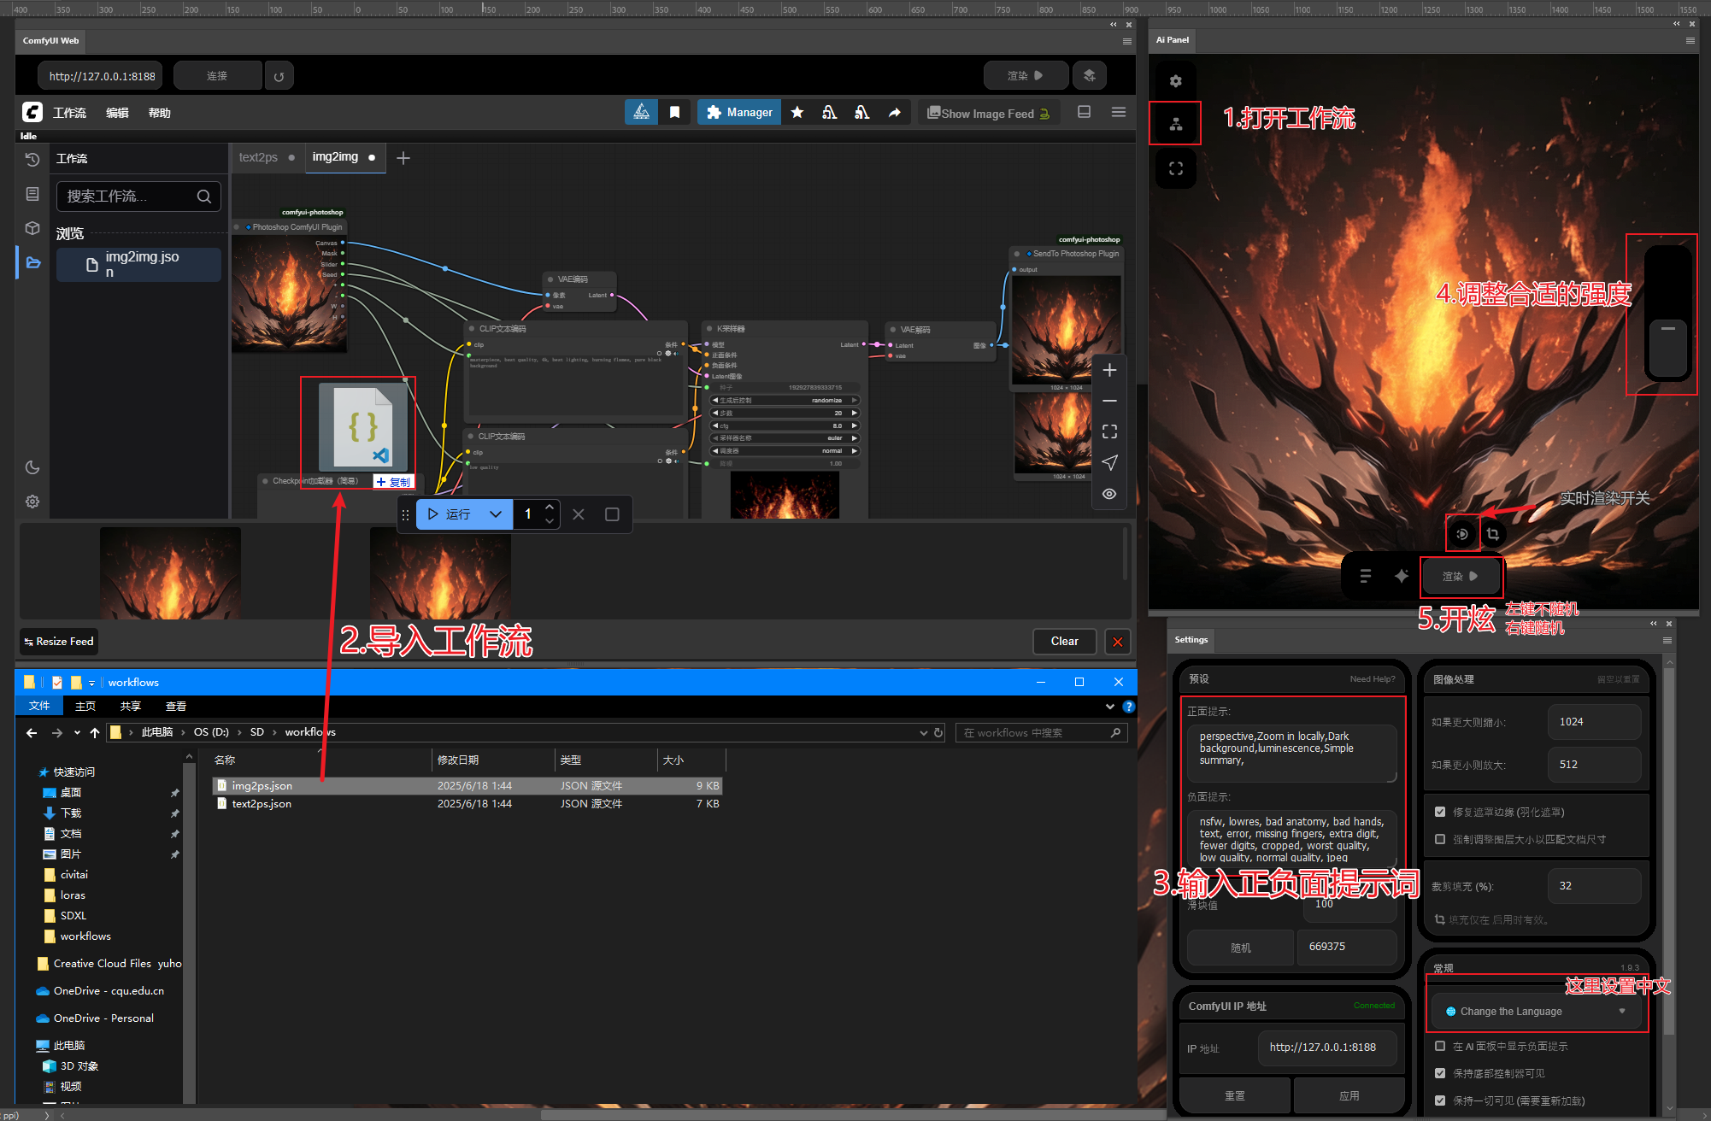Cancel current run with X in run bar
The image size is (1711, 1121).
[x=579, y=514]
